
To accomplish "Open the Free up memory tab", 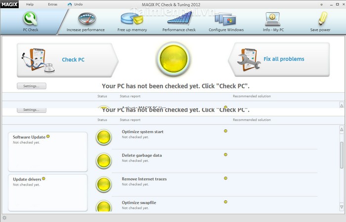I will coord(132,22).
